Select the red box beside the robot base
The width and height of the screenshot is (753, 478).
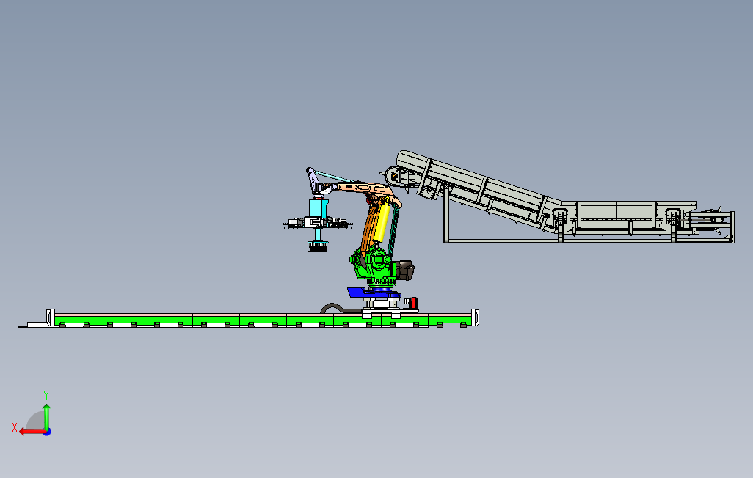413,304
